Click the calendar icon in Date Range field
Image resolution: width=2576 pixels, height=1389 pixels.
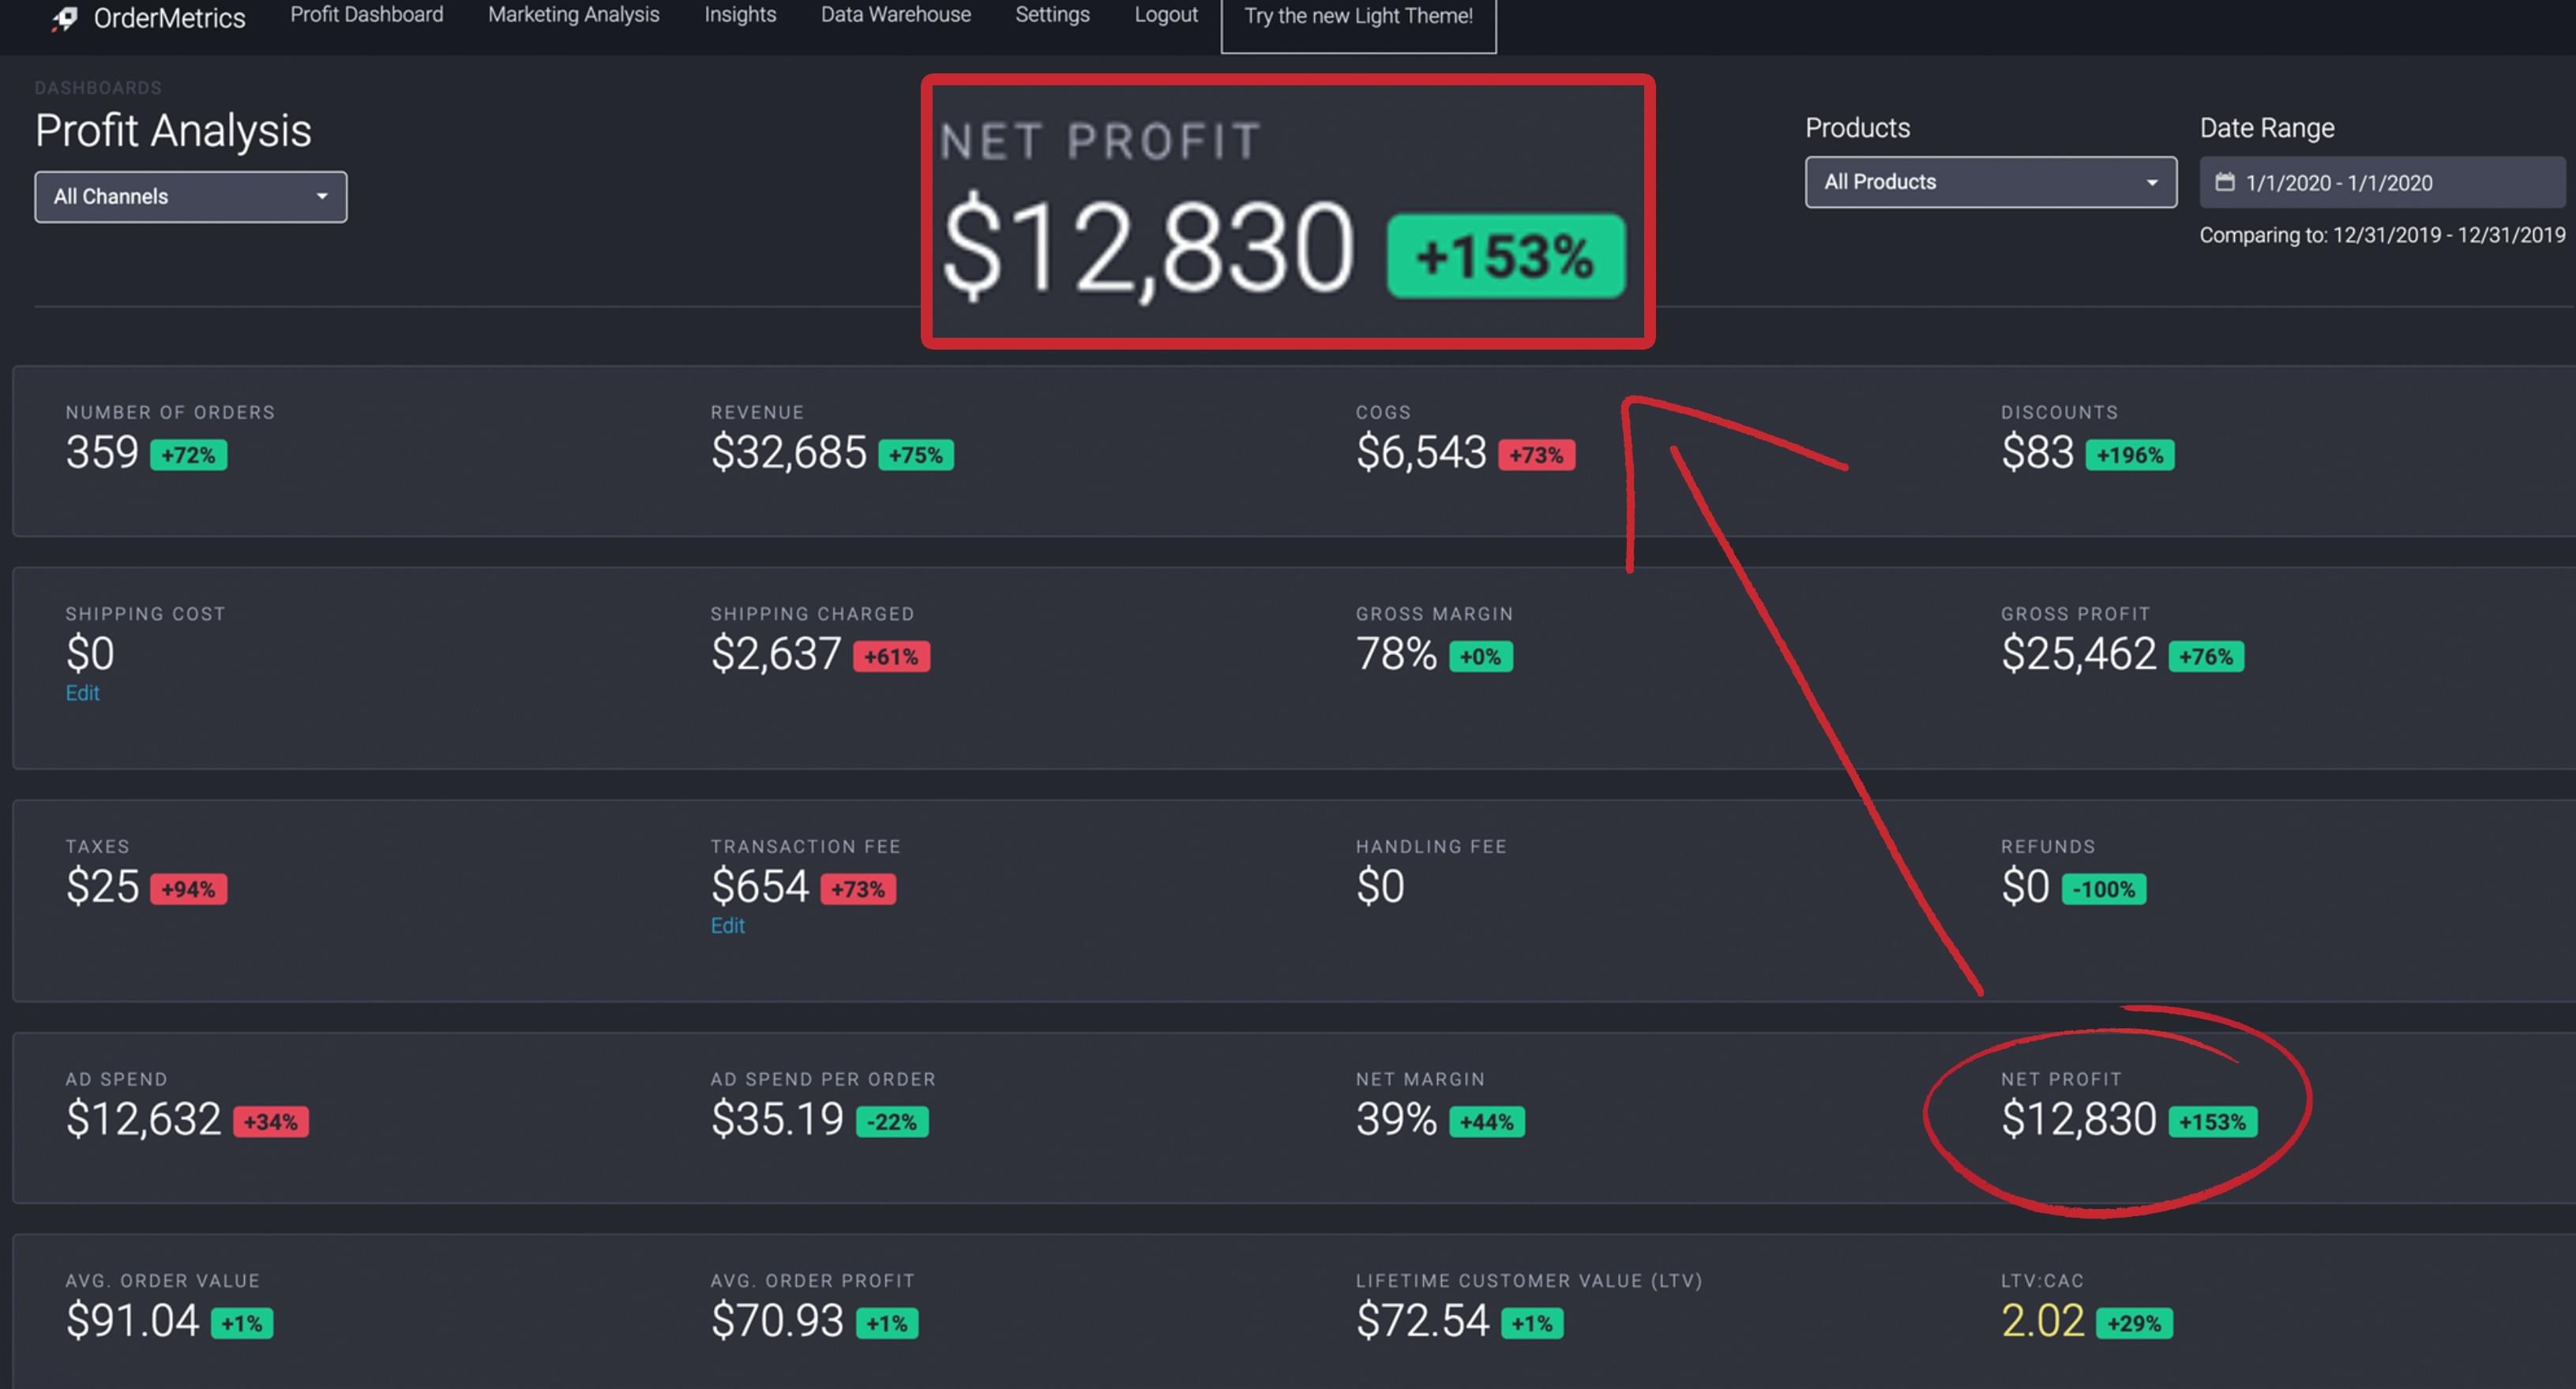click(2224, 182)
